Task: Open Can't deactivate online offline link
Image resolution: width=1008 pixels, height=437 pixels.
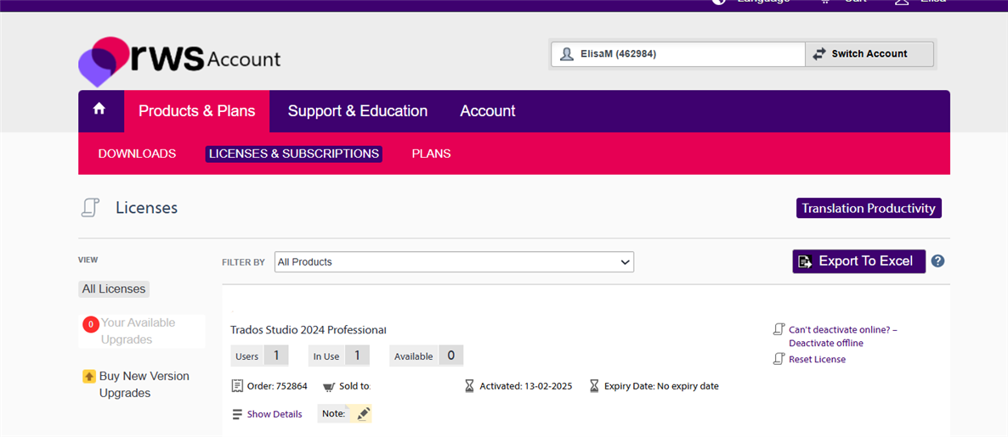Action: coord(843,336)
